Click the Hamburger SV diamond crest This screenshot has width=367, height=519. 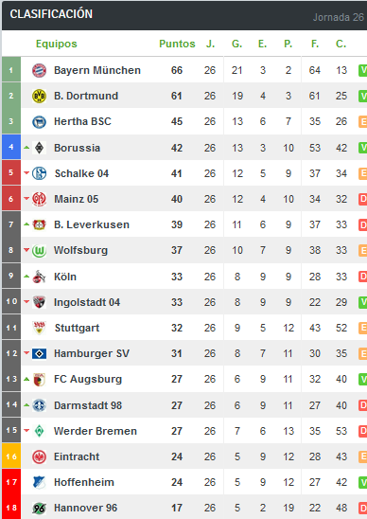tap(39, 354)
